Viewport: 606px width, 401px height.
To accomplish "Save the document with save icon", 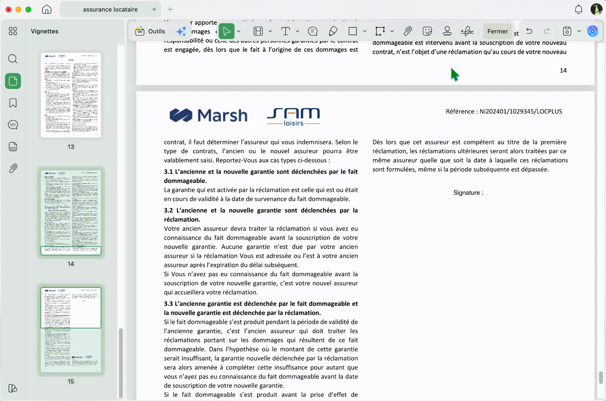I will [x=567, y=31].
